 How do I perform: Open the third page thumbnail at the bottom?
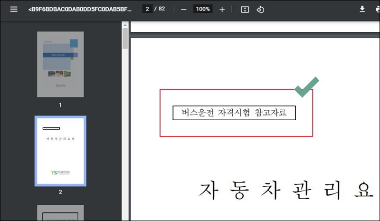tap(60, 212)
